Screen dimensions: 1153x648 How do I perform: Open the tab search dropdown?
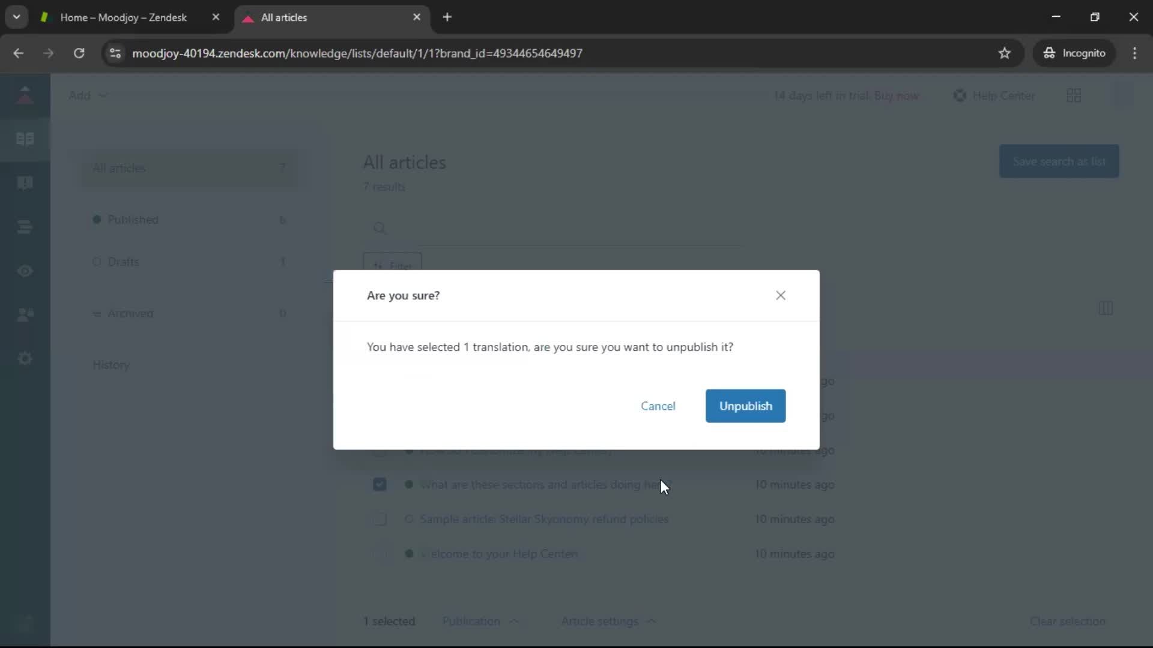pyautogui.click(x=16, y=17)
